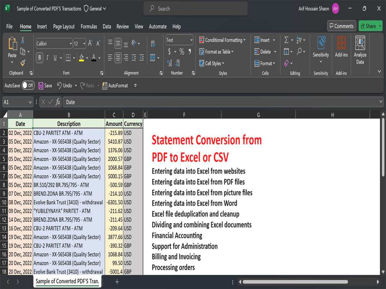Toggle Underline formatting
The height and width of the screenshot is (289, 386).
[x=55, y=58]
